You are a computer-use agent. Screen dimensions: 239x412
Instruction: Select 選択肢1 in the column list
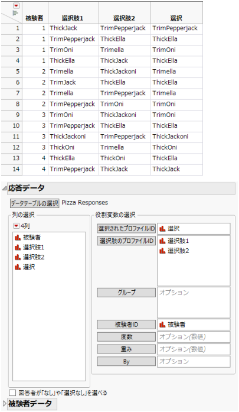(x=34, y=247)
